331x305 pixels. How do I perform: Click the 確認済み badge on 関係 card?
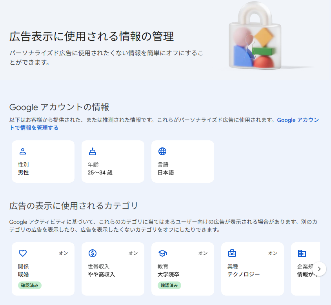pyautogui.click(x=30, y=285)
